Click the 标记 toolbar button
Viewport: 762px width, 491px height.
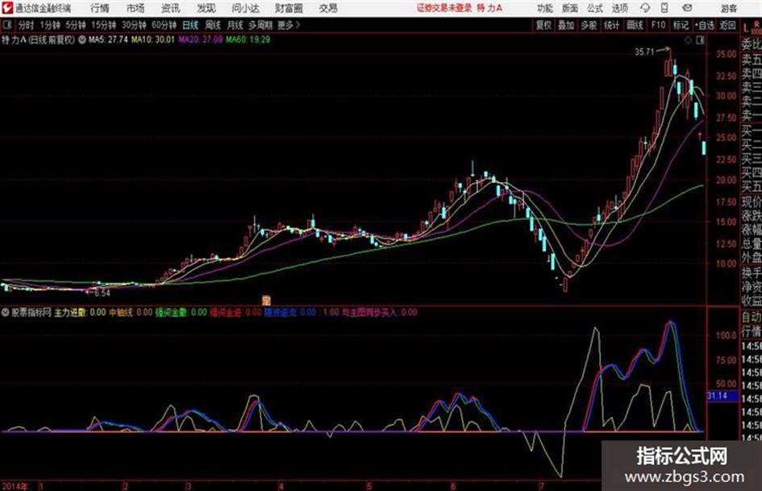(x=681, y=25)
